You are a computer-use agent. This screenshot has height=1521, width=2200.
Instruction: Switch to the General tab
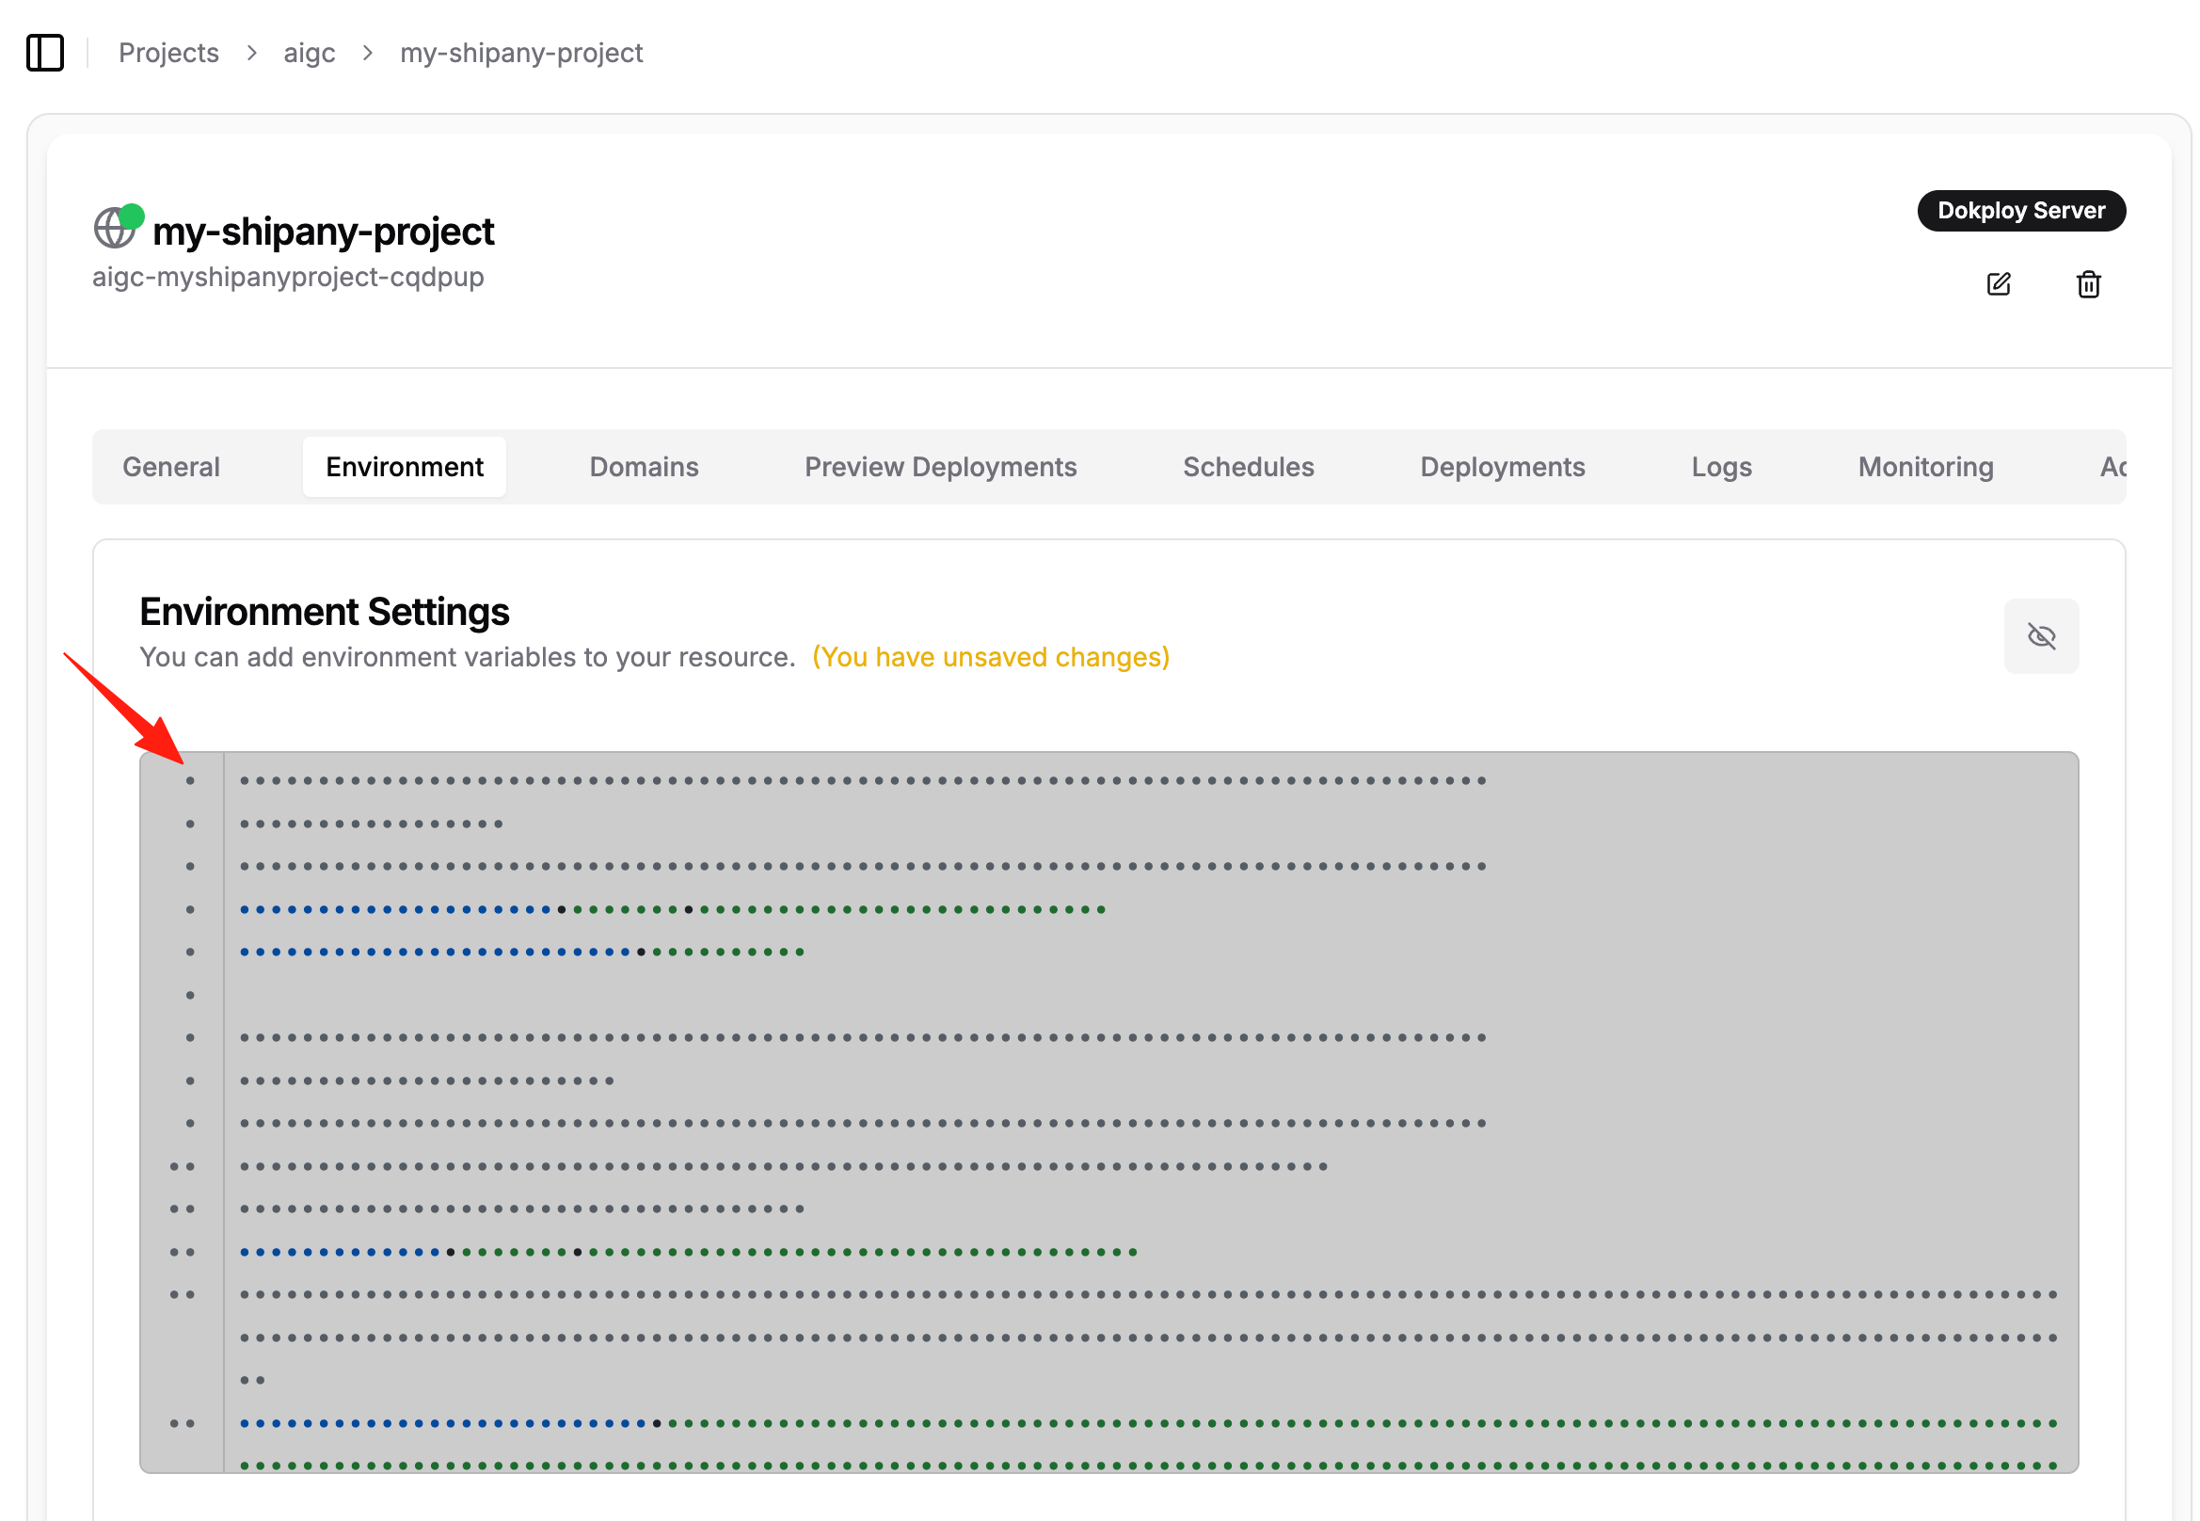171,467
